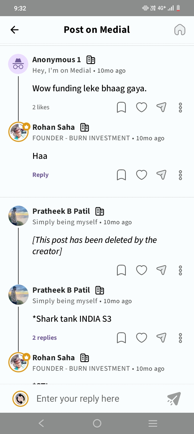The image size is (194, 434).
Task: Open Rohan Saha's profile name in first thread
Action: [53, 127]
